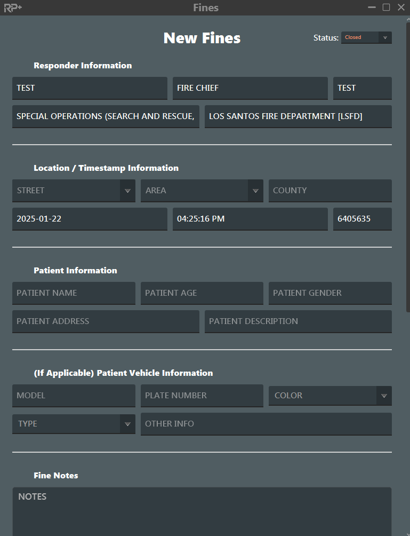Click the County input field
410x536 pixels.
tap(329, 191)
